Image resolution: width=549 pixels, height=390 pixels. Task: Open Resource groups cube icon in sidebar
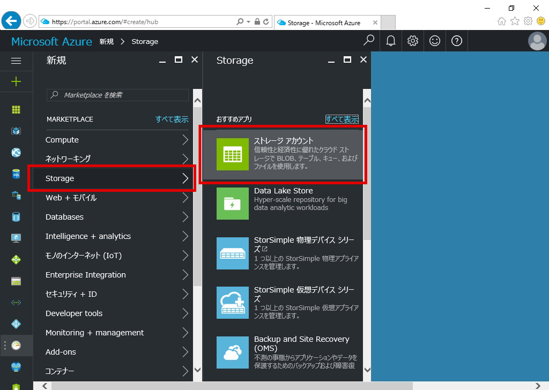click(x=16, y=131)
